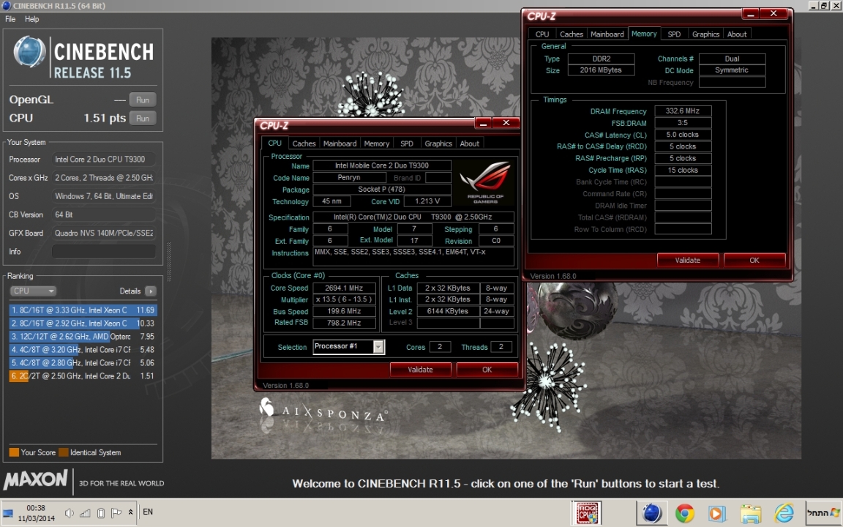Screen dimensions: 843x527
Task: Click the MAXON logo
Action: 36,479
